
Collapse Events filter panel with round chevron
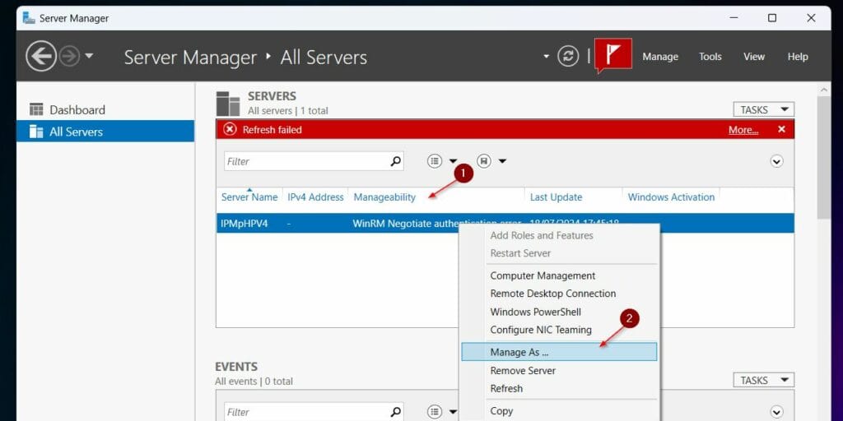coord(776,412)
